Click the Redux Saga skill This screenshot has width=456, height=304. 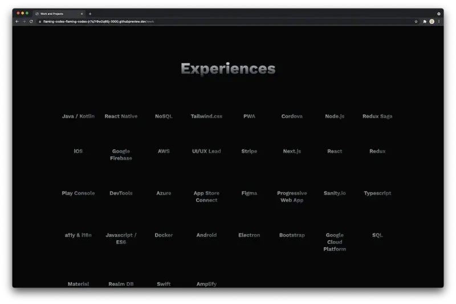377,116
